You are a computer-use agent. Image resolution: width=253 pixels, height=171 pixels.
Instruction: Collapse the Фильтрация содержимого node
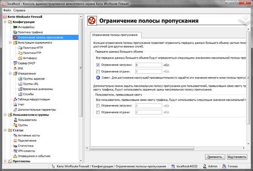[x=10, y=43]
